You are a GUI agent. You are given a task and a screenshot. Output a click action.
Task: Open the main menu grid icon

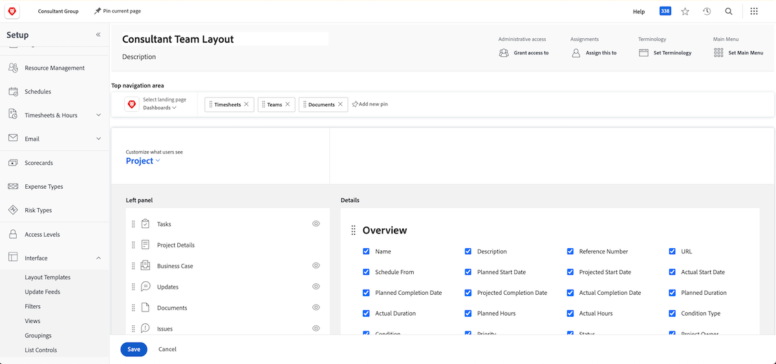coord(754,11)
